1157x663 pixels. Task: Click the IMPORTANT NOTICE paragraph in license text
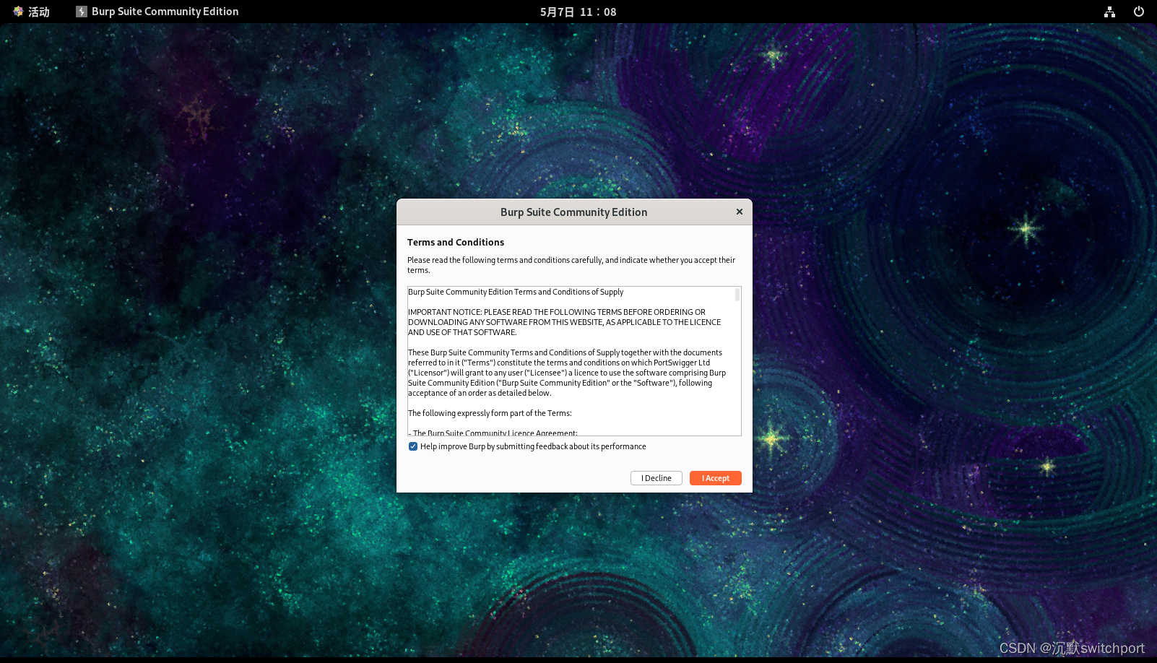point(564,322)
